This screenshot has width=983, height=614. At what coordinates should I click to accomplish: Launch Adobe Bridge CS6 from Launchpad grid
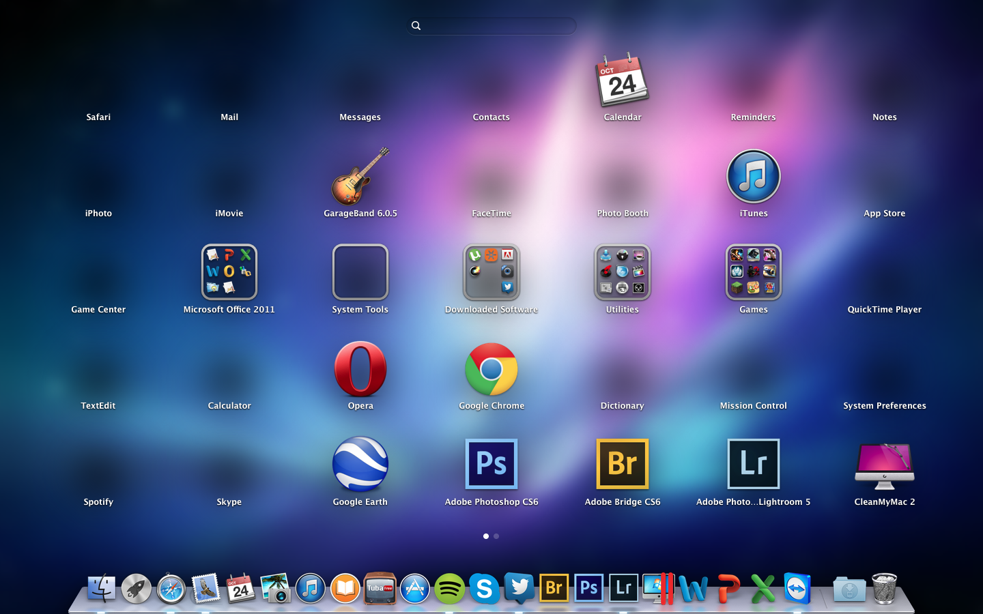(622, 465)
